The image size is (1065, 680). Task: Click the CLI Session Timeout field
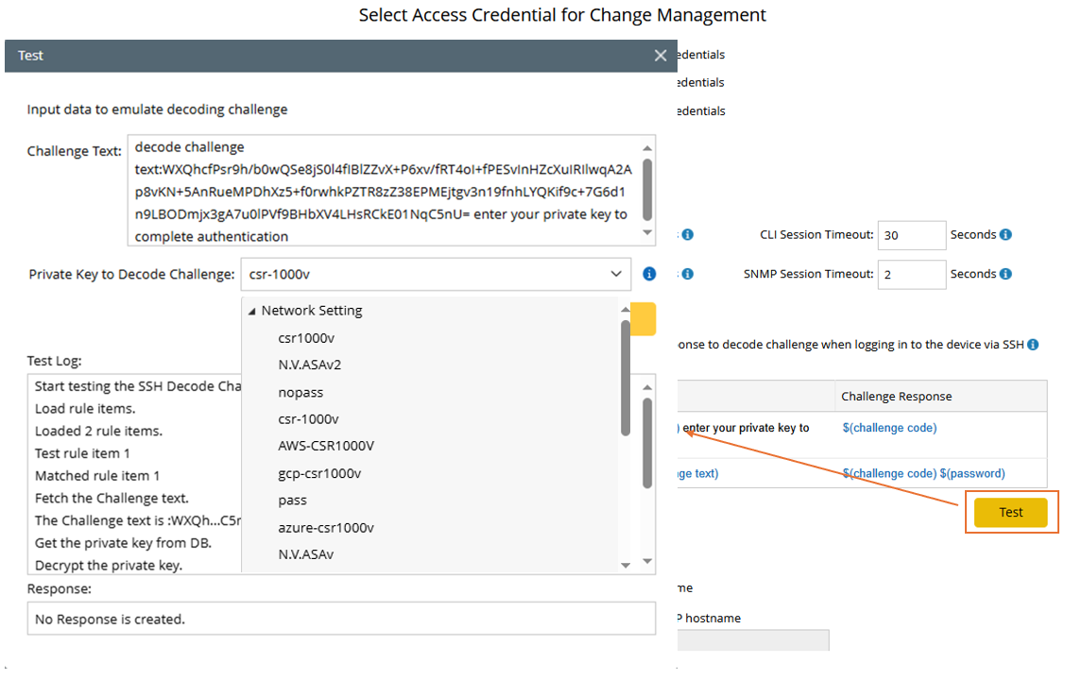click(x=911, y=235)
